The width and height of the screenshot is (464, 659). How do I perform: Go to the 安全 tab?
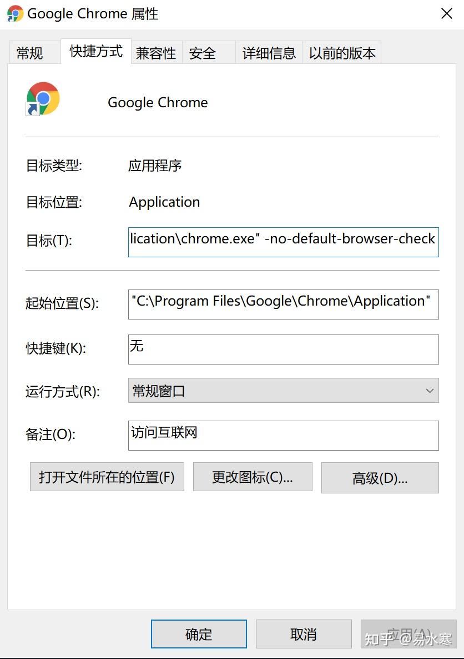click(203, 53)
